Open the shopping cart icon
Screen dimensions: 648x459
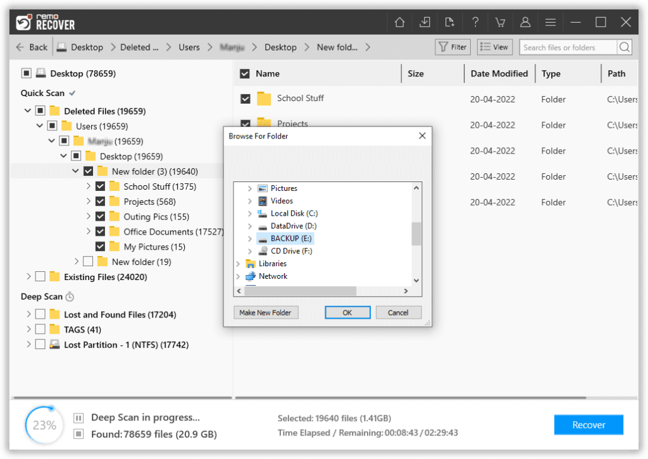[x=500, y=23]
